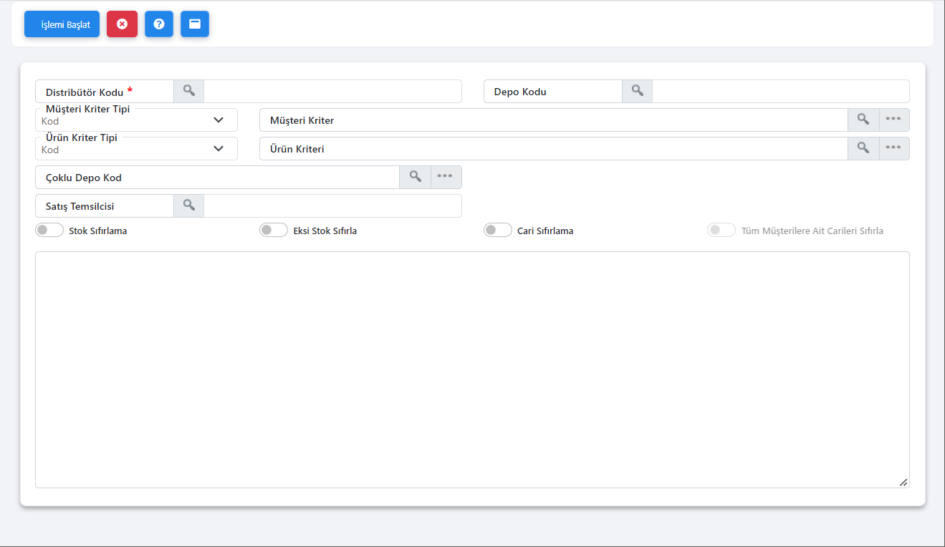Click Çoklu Depo Kod three-dots button

click(446, 177)
